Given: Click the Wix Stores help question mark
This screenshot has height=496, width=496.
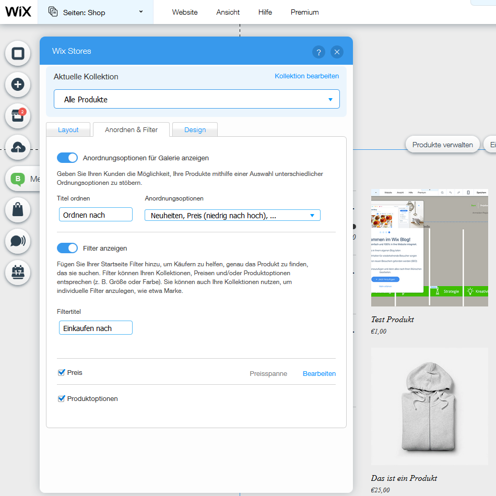Looking at the screenshot, I should pyautogui.click(x=318, y=52).
